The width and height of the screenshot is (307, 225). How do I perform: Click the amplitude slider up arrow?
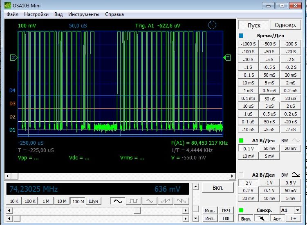tap(196, 186)
